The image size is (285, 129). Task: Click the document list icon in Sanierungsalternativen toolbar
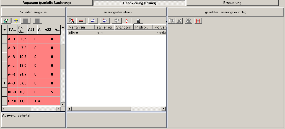138,21
